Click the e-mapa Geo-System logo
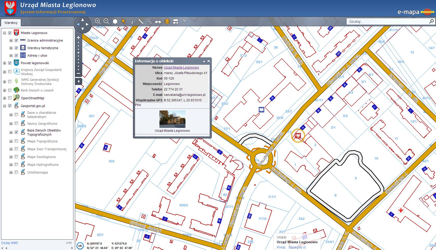 [x=416, y=12]
